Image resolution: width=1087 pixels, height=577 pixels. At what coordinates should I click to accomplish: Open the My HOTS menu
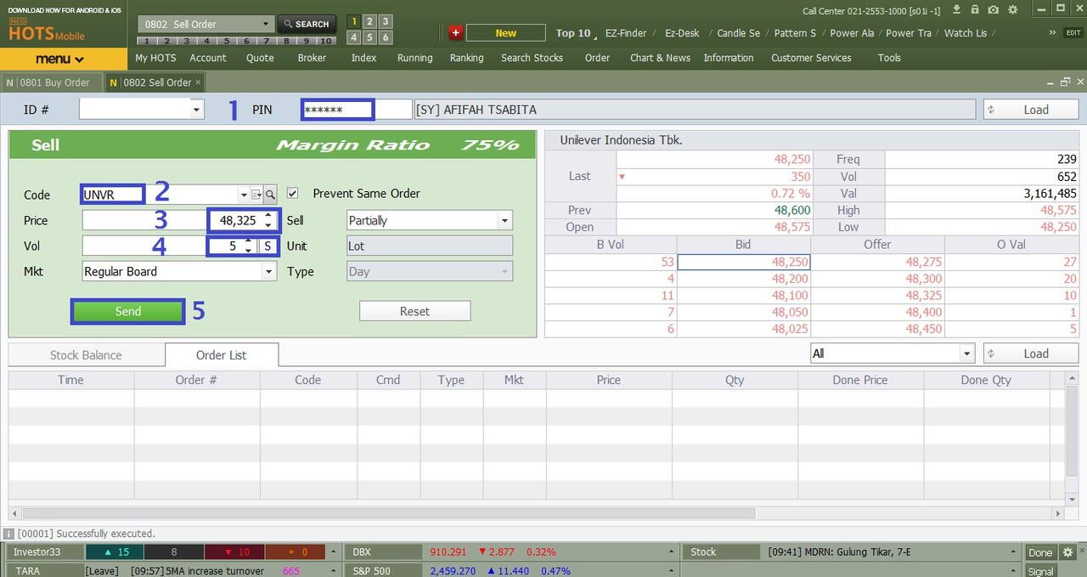155,58
